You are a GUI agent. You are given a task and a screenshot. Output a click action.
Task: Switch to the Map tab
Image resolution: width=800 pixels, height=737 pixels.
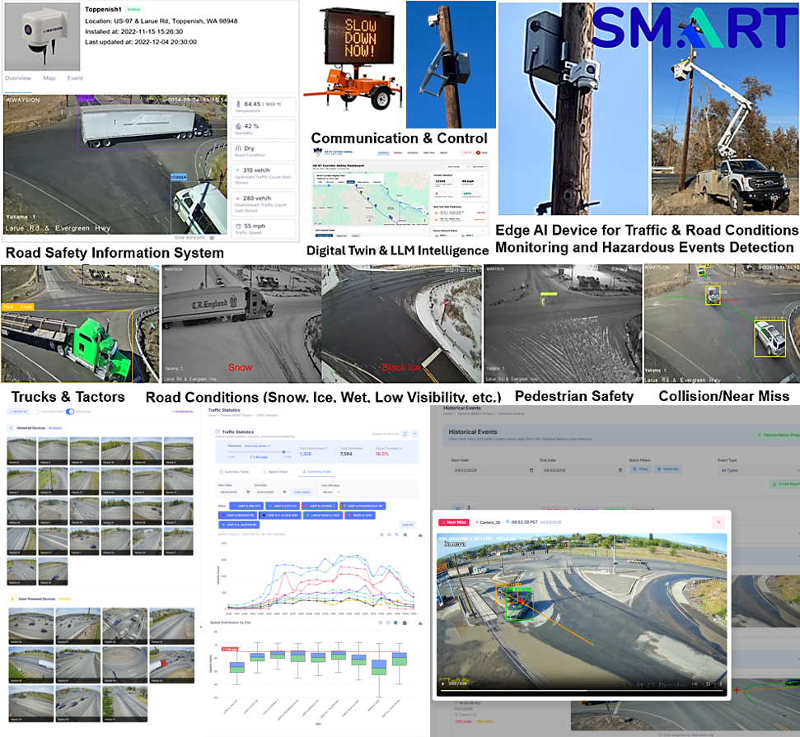49,78
